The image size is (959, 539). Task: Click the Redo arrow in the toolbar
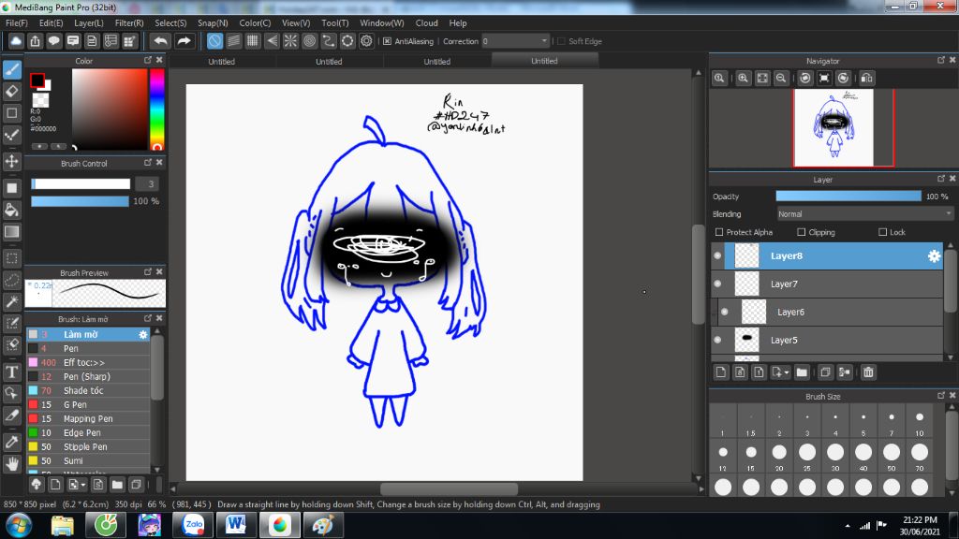(184, 41)
